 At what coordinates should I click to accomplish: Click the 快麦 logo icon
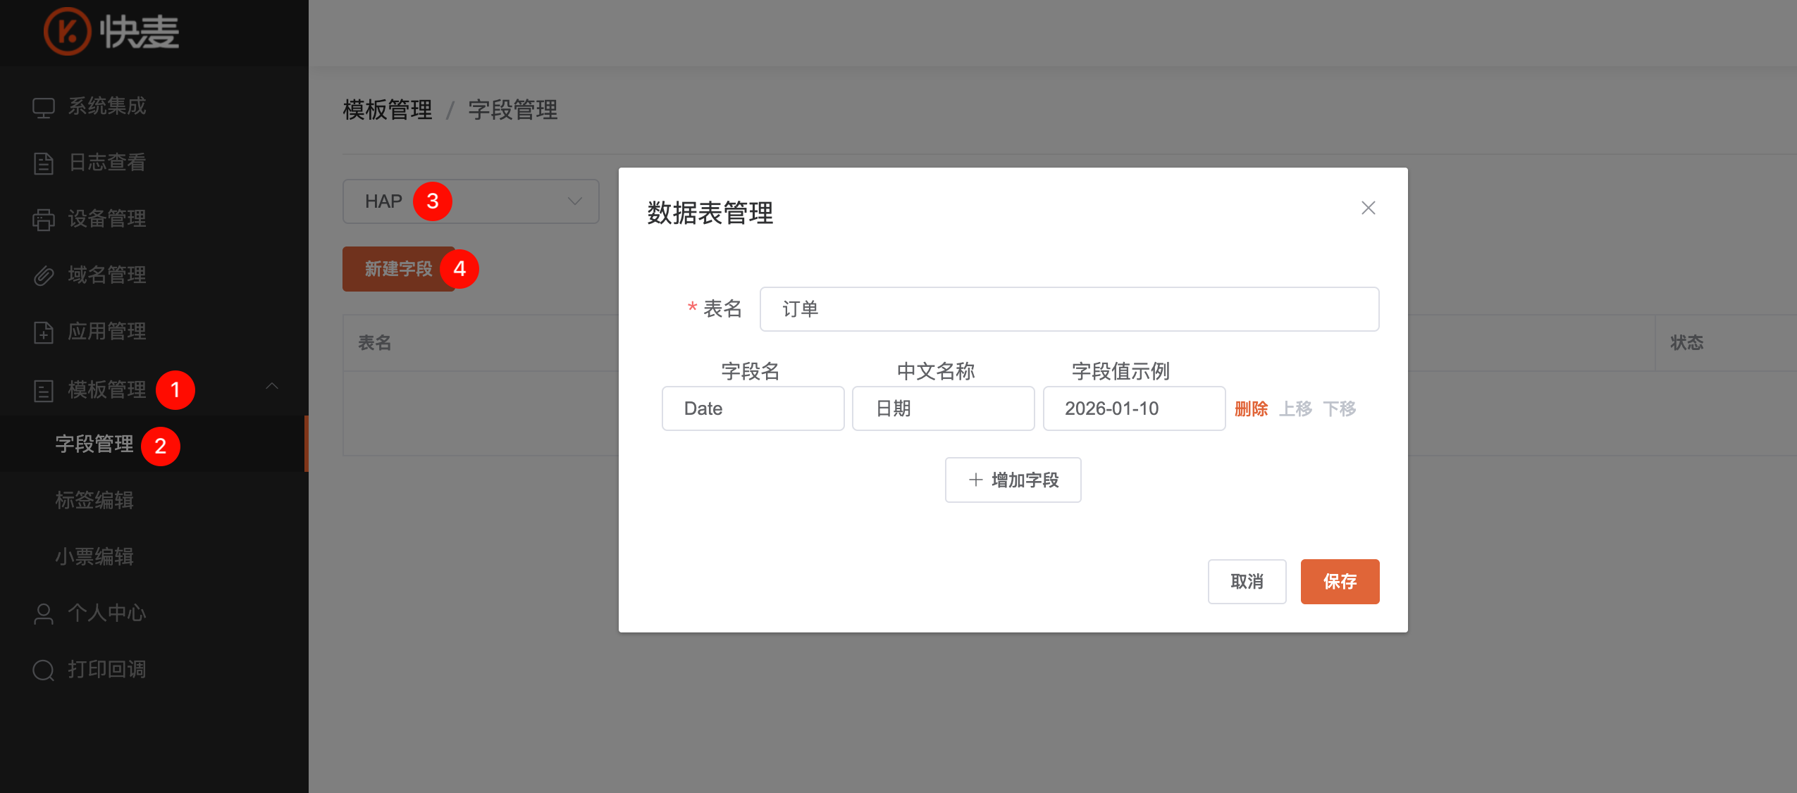coord(67,32)
